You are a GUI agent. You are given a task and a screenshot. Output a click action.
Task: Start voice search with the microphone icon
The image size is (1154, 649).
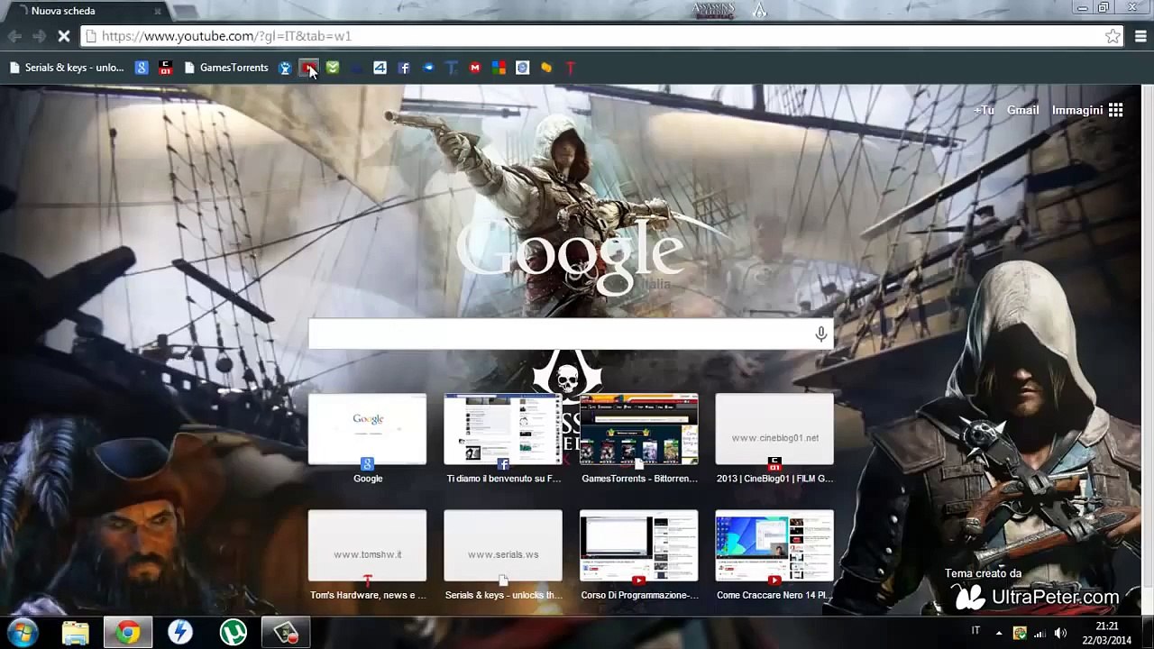820,334
